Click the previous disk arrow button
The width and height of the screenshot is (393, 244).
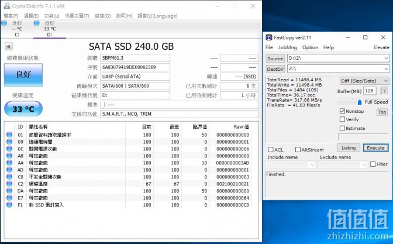(x=9, y=46)
